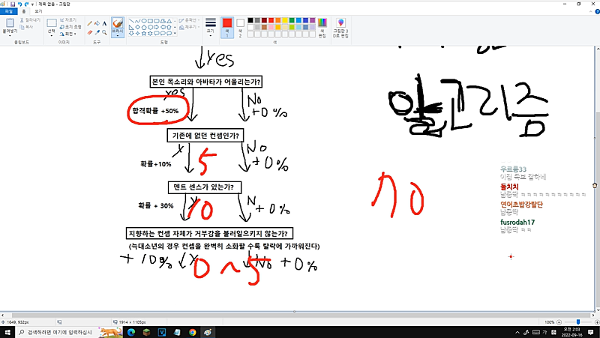Open Google Chrome from the taskbar

click(x=193, y=332)
